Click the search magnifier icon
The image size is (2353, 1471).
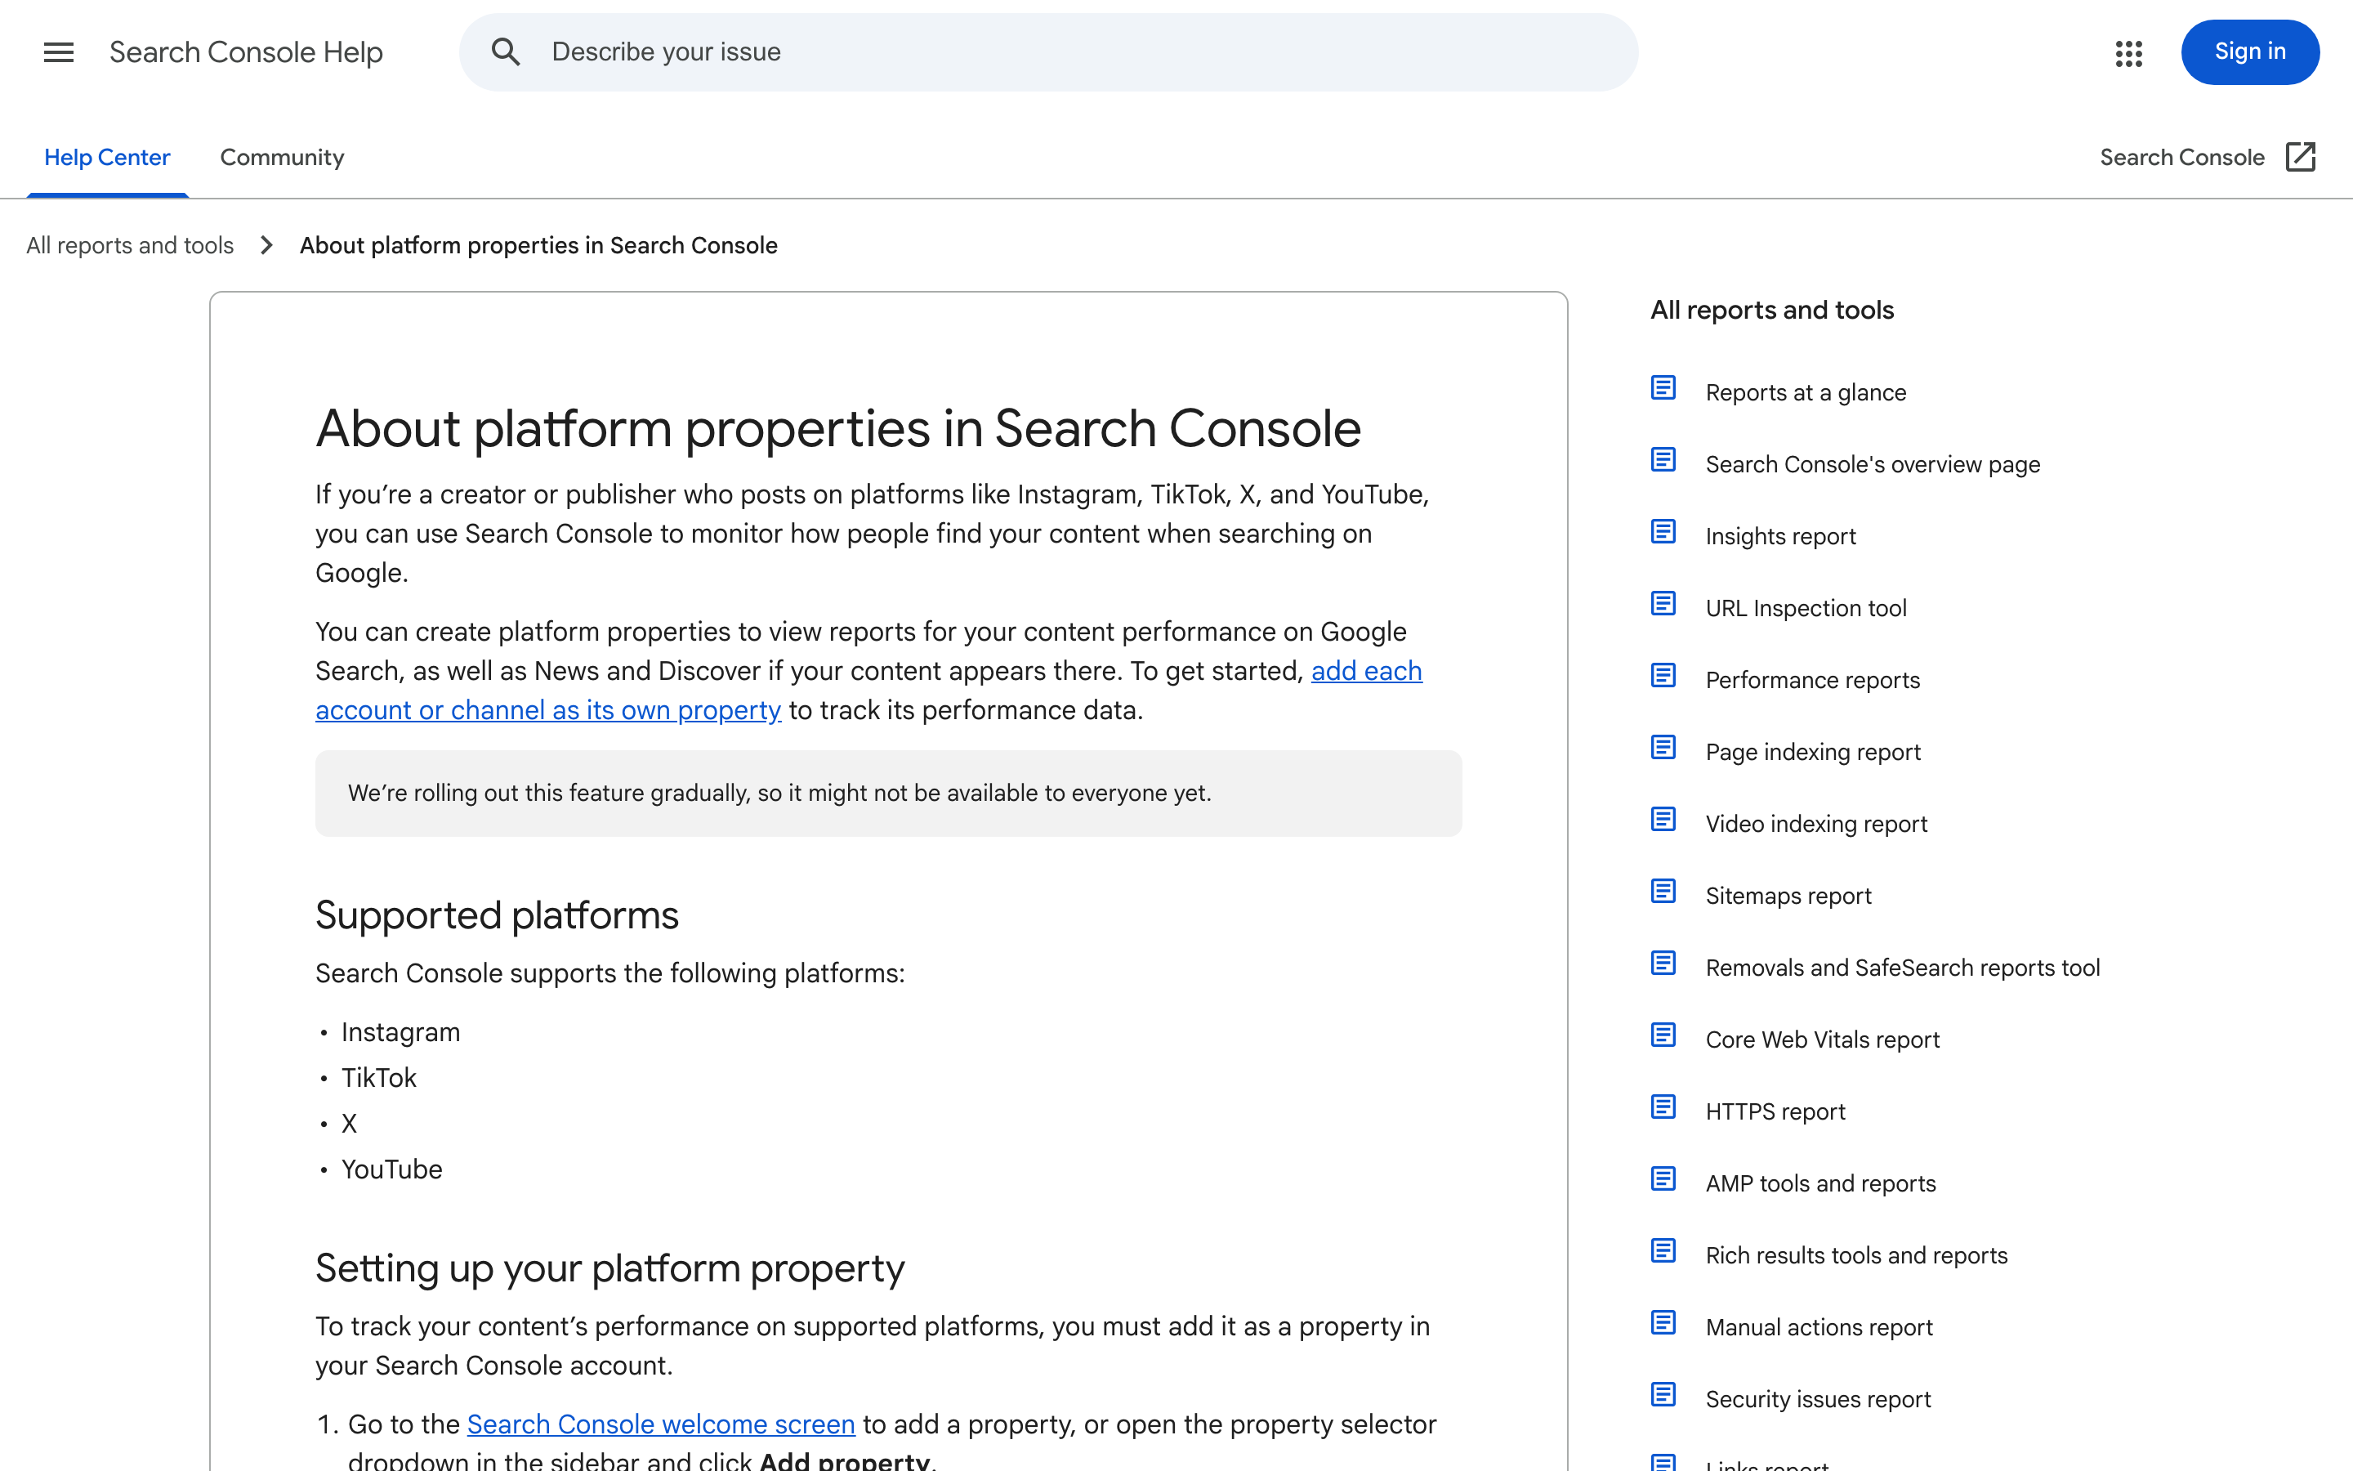tap(506, 52)
